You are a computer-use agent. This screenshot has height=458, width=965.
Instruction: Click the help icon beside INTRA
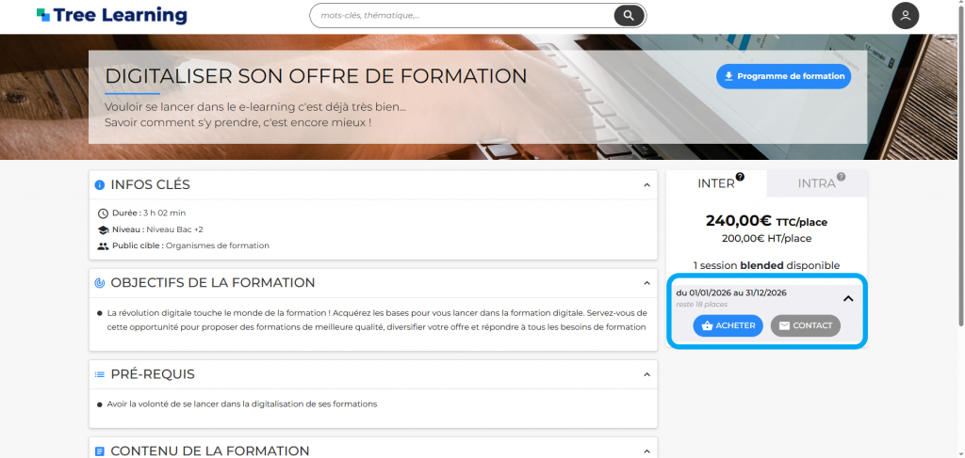pyautogui.click(x=841, y=177)
